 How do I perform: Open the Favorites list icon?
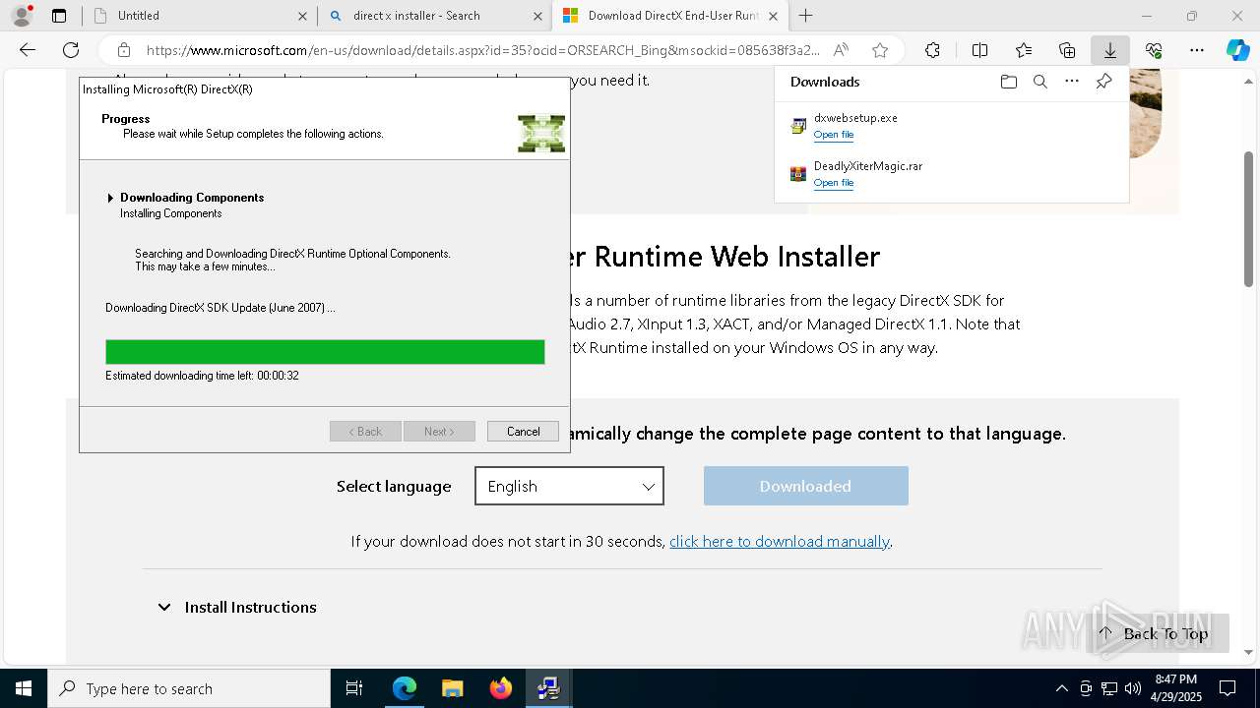pos(1024,50)
